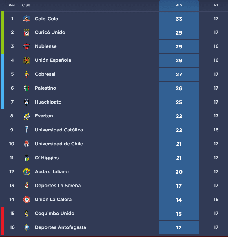
Task: Click Colo-Colo's 33 points cell
Action: 179,19
